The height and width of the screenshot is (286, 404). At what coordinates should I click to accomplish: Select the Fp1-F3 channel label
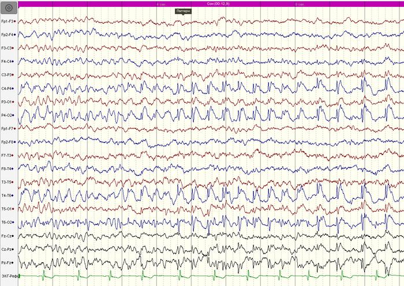(x=8, y=21)
